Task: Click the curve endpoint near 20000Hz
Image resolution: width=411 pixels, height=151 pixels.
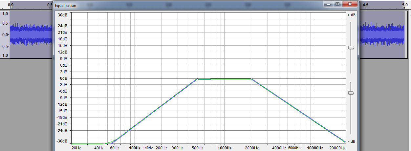Action: tap(345, 142)
